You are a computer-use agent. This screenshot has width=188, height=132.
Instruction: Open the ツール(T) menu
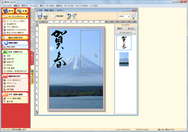pos(34,6)
